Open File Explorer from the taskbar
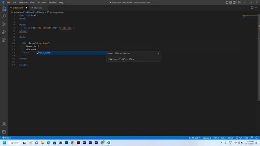The width and height of the screenshot is (260, 146). tap(43, 143)
